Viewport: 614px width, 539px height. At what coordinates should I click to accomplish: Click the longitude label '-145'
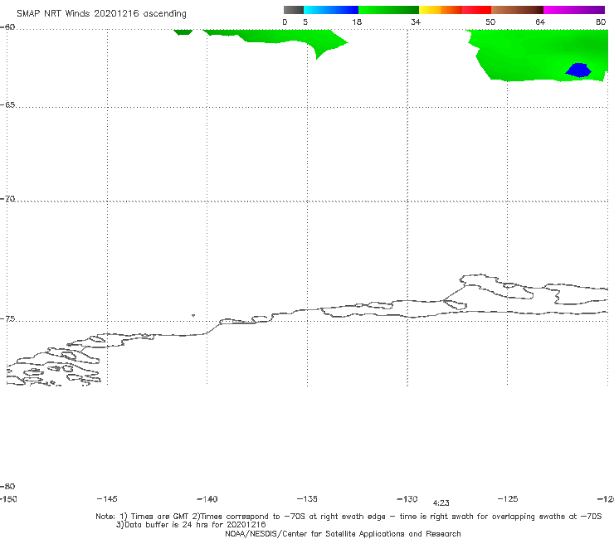107,498
